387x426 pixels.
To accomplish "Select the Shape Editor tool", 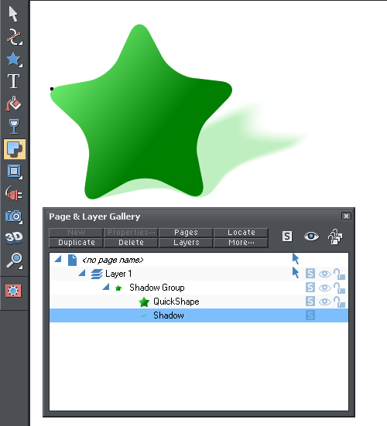I will tap(14, 36).
